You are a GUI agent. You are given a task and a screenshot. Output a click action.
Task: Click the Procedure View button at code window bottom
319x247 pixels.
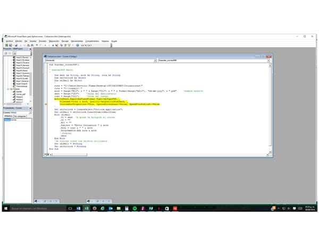coord(45,154)
